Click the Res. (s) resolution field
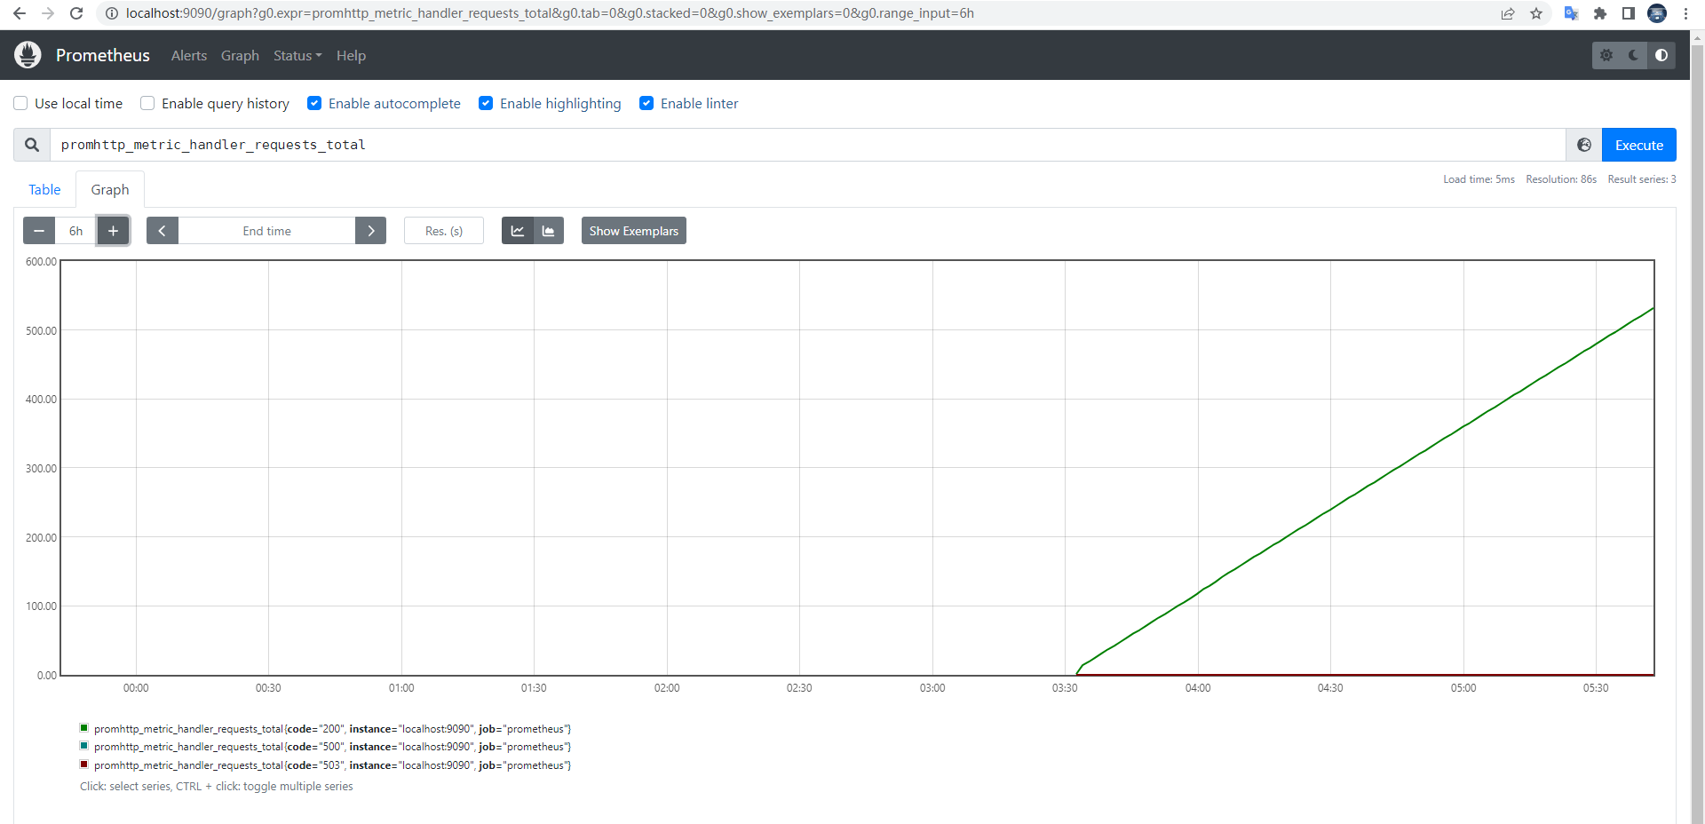This screenshot has width=1705, height=824. point(444,231)
